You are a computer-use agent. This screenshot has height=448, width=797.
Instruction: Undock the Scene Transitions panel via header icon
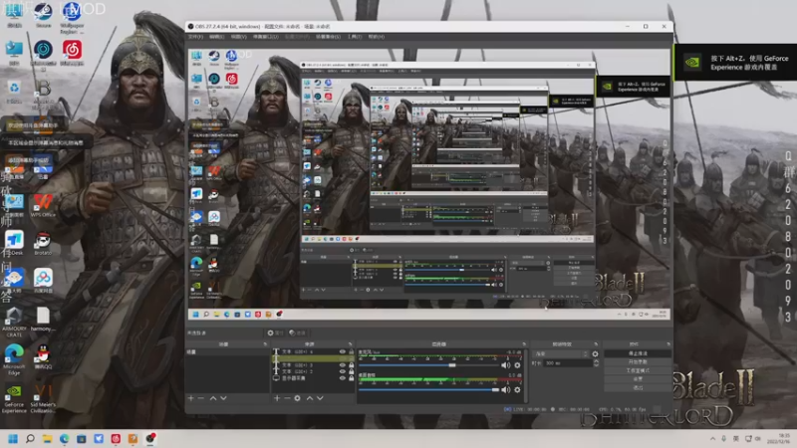[x=596, y=344]
